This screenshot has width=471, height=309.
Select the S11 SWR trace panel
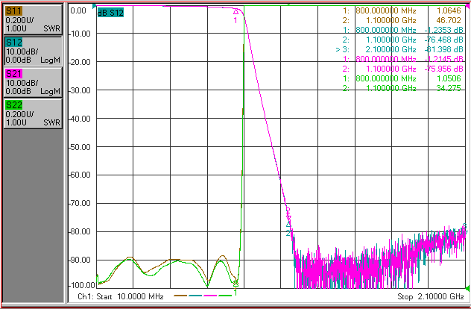33,19
